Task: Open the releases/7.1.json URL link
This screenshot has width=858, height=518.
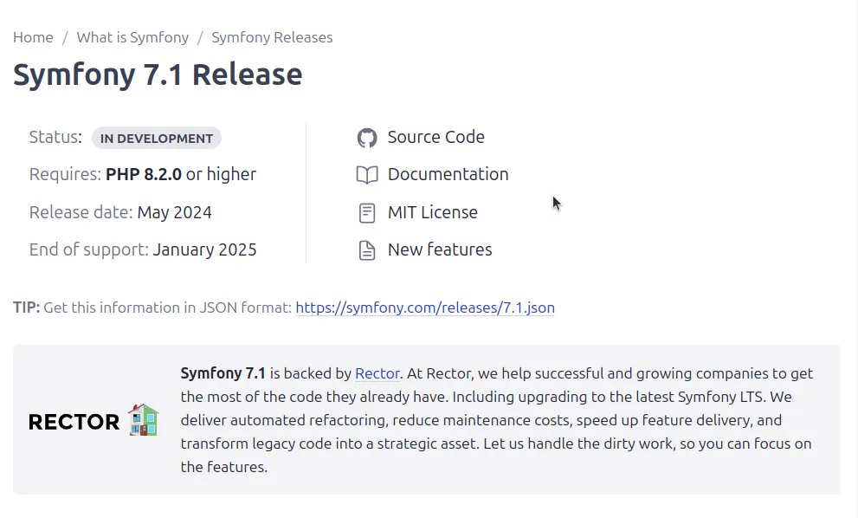Action: pos(425,308)
